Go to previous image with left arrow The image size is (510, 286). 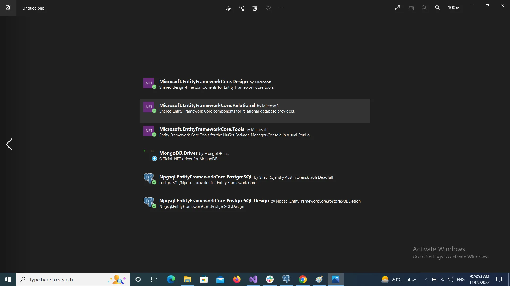(x=9, y=145)
